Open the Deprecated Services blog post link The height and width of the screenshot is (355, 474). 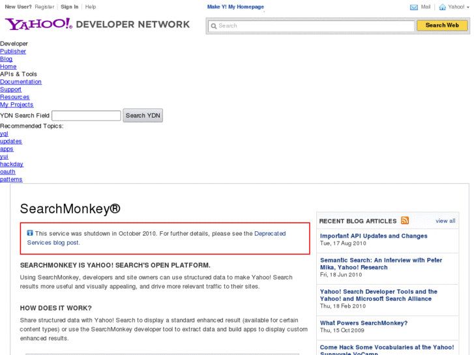coord(156,238)
